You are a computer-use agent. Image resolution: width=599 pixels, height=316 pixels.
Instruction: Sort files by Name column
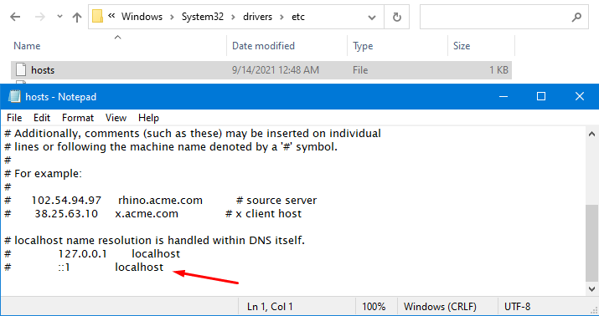click(x=27, y=46)
